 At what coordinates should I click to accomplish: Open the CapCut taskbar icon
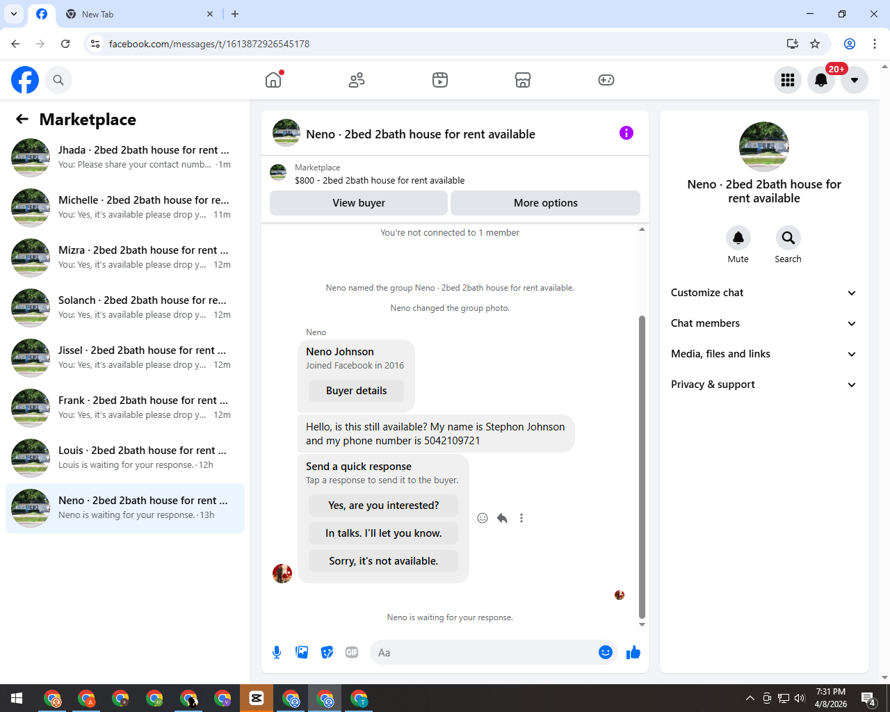coord(257,698)
